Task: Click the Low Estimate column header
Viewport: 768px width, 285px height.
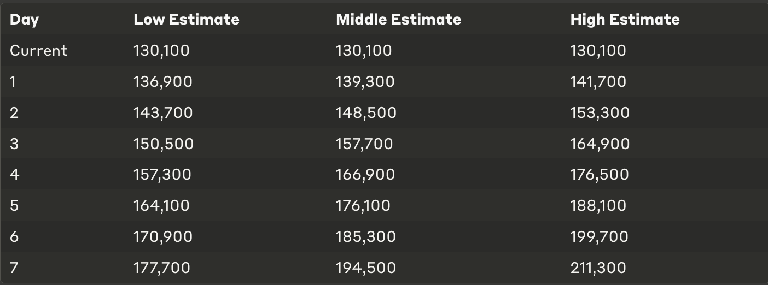Action: coord(187,20)
